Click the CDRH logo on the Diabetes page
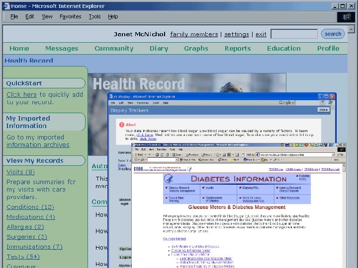This screenshot has width=358, height=268. point(138,169)
